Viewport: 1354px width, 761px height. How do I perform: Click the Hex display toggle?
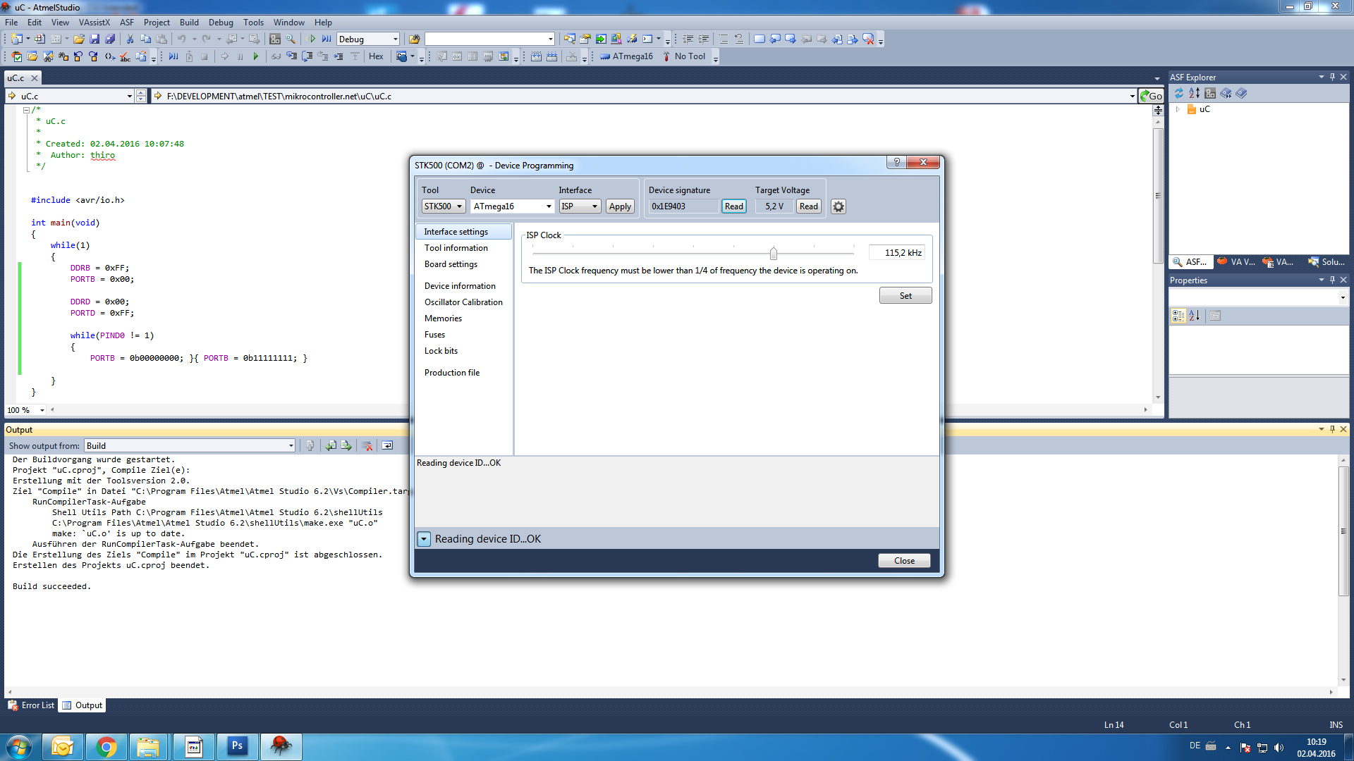tap(376, 56)
